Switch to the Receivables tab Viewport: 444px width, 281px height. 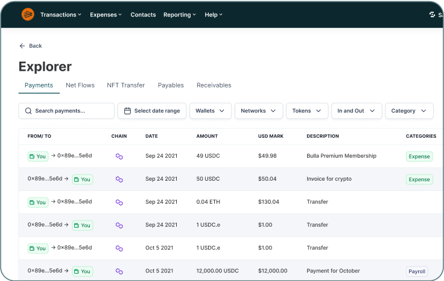click(x=214, y=85)
